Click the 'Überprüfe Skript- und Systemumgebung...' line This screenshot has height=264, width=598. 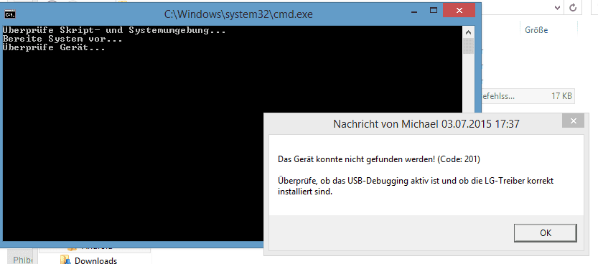(x=114, y=30)
